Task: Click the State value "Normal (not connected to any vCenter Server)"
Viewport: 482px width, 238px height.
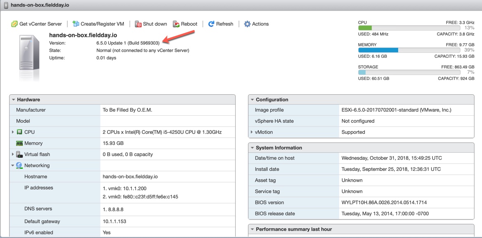Action: tap(143, 50)
